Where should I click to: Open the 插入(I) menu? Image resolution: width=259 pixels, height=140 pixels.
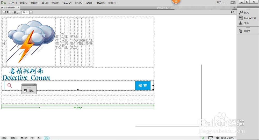45,3
